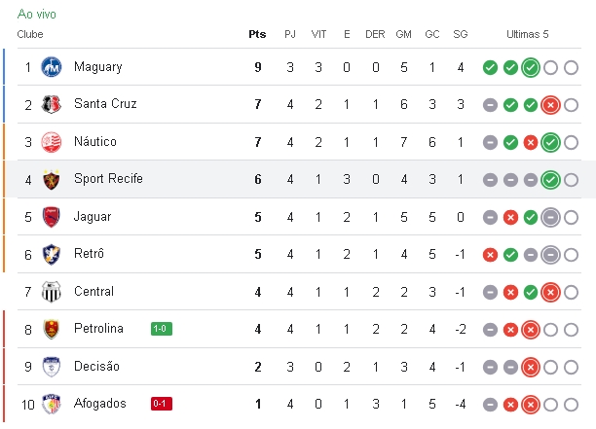This screenshot has height=429, width=596.
Task: Open the Jaguar club crest icon
Action: tap(52, 217)
